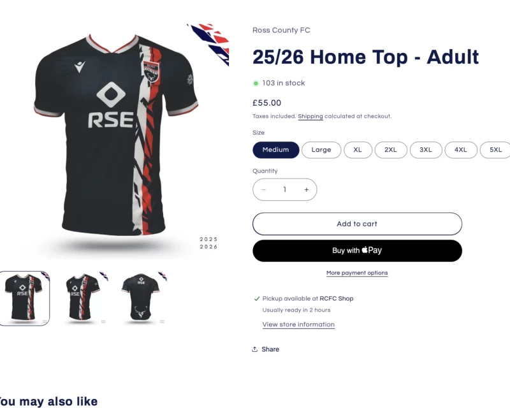
Task: Select the 3XL size option
Action: (426, 150)
